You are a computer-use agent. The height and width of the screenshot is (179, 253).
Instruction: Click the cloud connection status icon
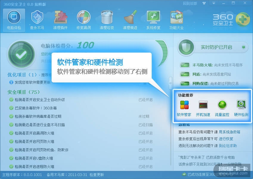coord(184,174)
